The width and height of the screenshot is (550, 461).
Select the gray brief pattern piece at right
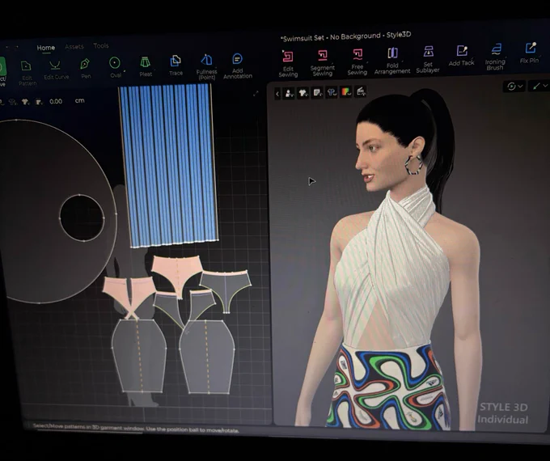(x=226, y=290)
